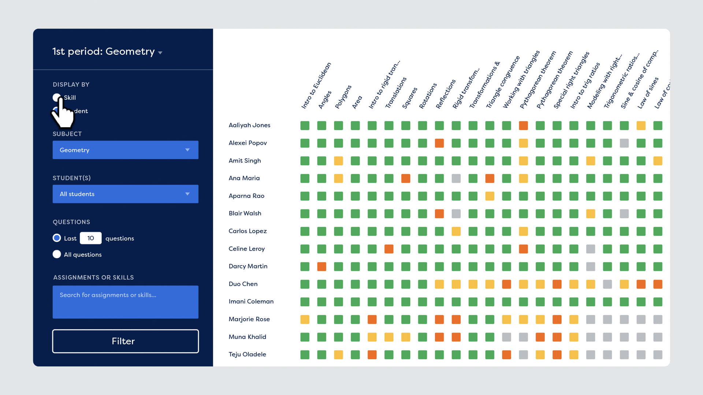The width and height of the screenshot is (703, 395).
Task: Click the number of last questions field
Action: [90, 238]
